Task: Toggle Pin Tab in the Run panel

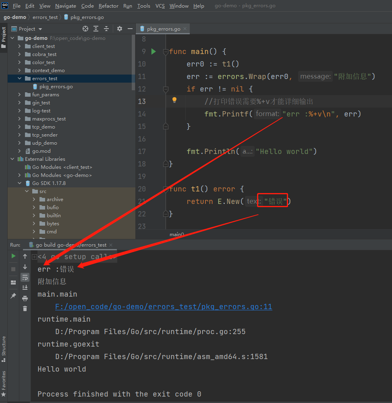Action: click(x=13, y=296)
